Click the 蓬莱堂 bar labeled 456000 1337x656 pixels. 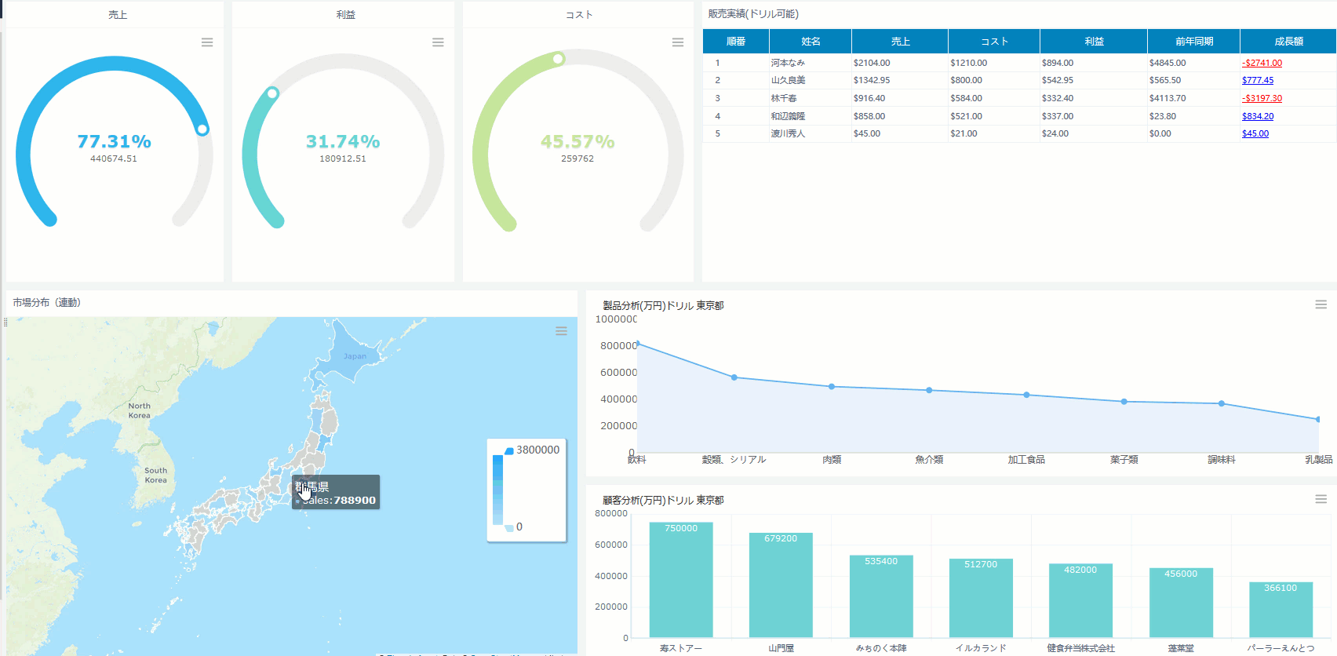pyautogui.click(x=1181, y=603)
